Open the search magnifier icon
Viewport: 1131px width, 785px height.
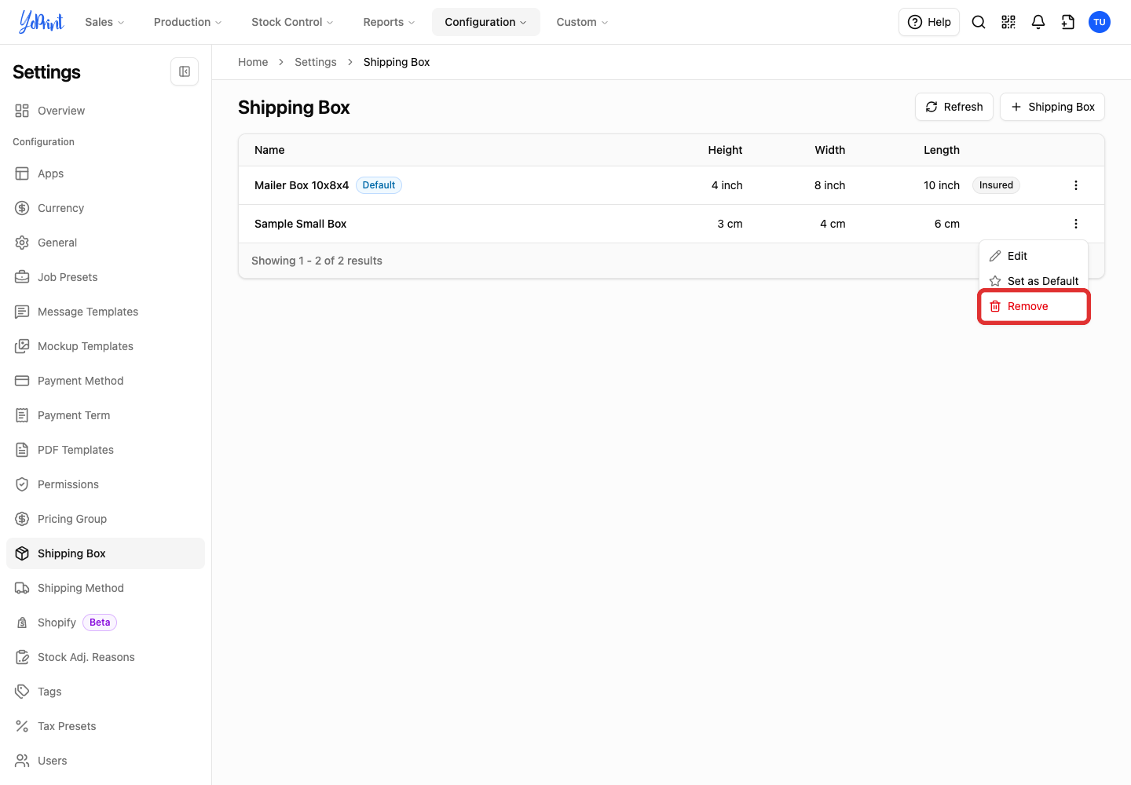[979, 22]
